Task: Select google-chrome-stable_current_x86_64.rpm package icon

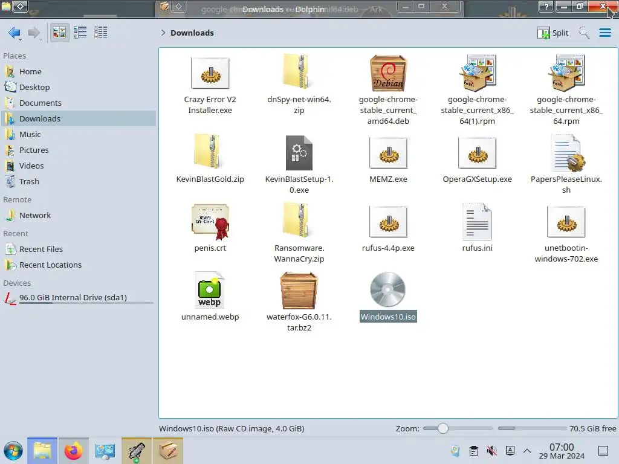Action: point(566,73)
